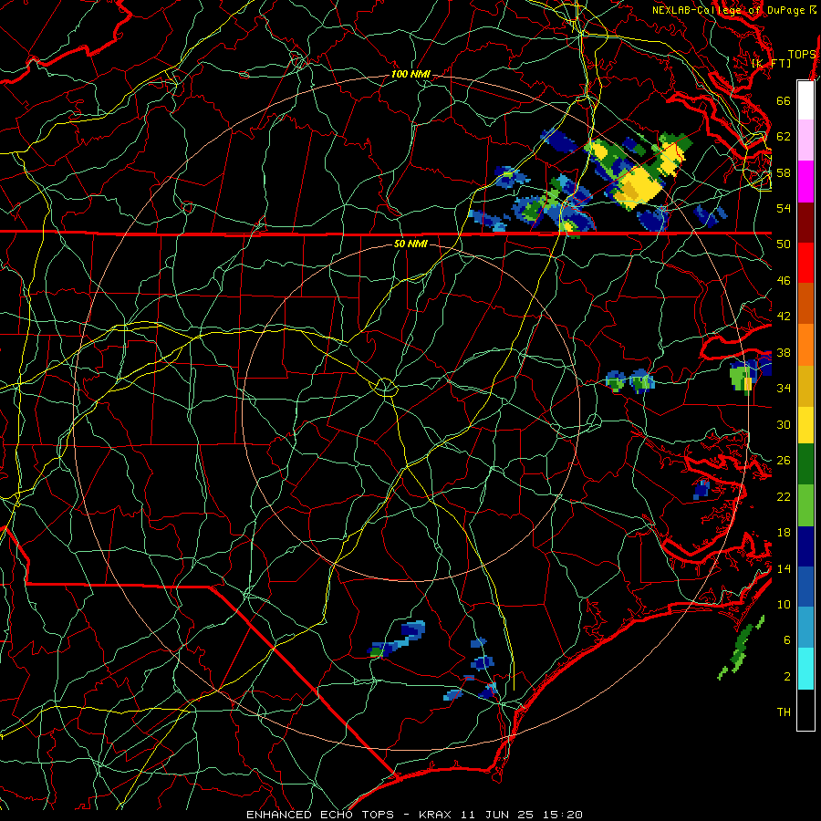Select the cyan swatch near the legend bottom

pos(805,669)
